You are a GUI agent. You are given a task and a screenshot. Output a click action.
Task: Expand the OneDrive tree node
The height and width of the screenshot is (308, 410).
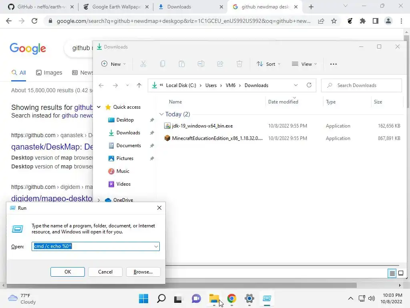tap(99, 200)
